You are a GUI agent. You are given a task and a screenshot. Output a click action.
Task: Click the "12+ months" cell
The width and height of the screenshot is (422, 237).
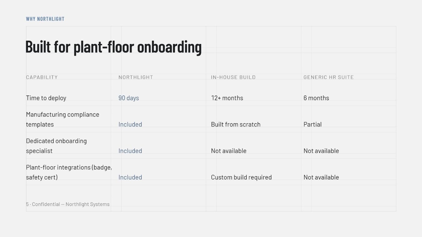pos(227,98)
